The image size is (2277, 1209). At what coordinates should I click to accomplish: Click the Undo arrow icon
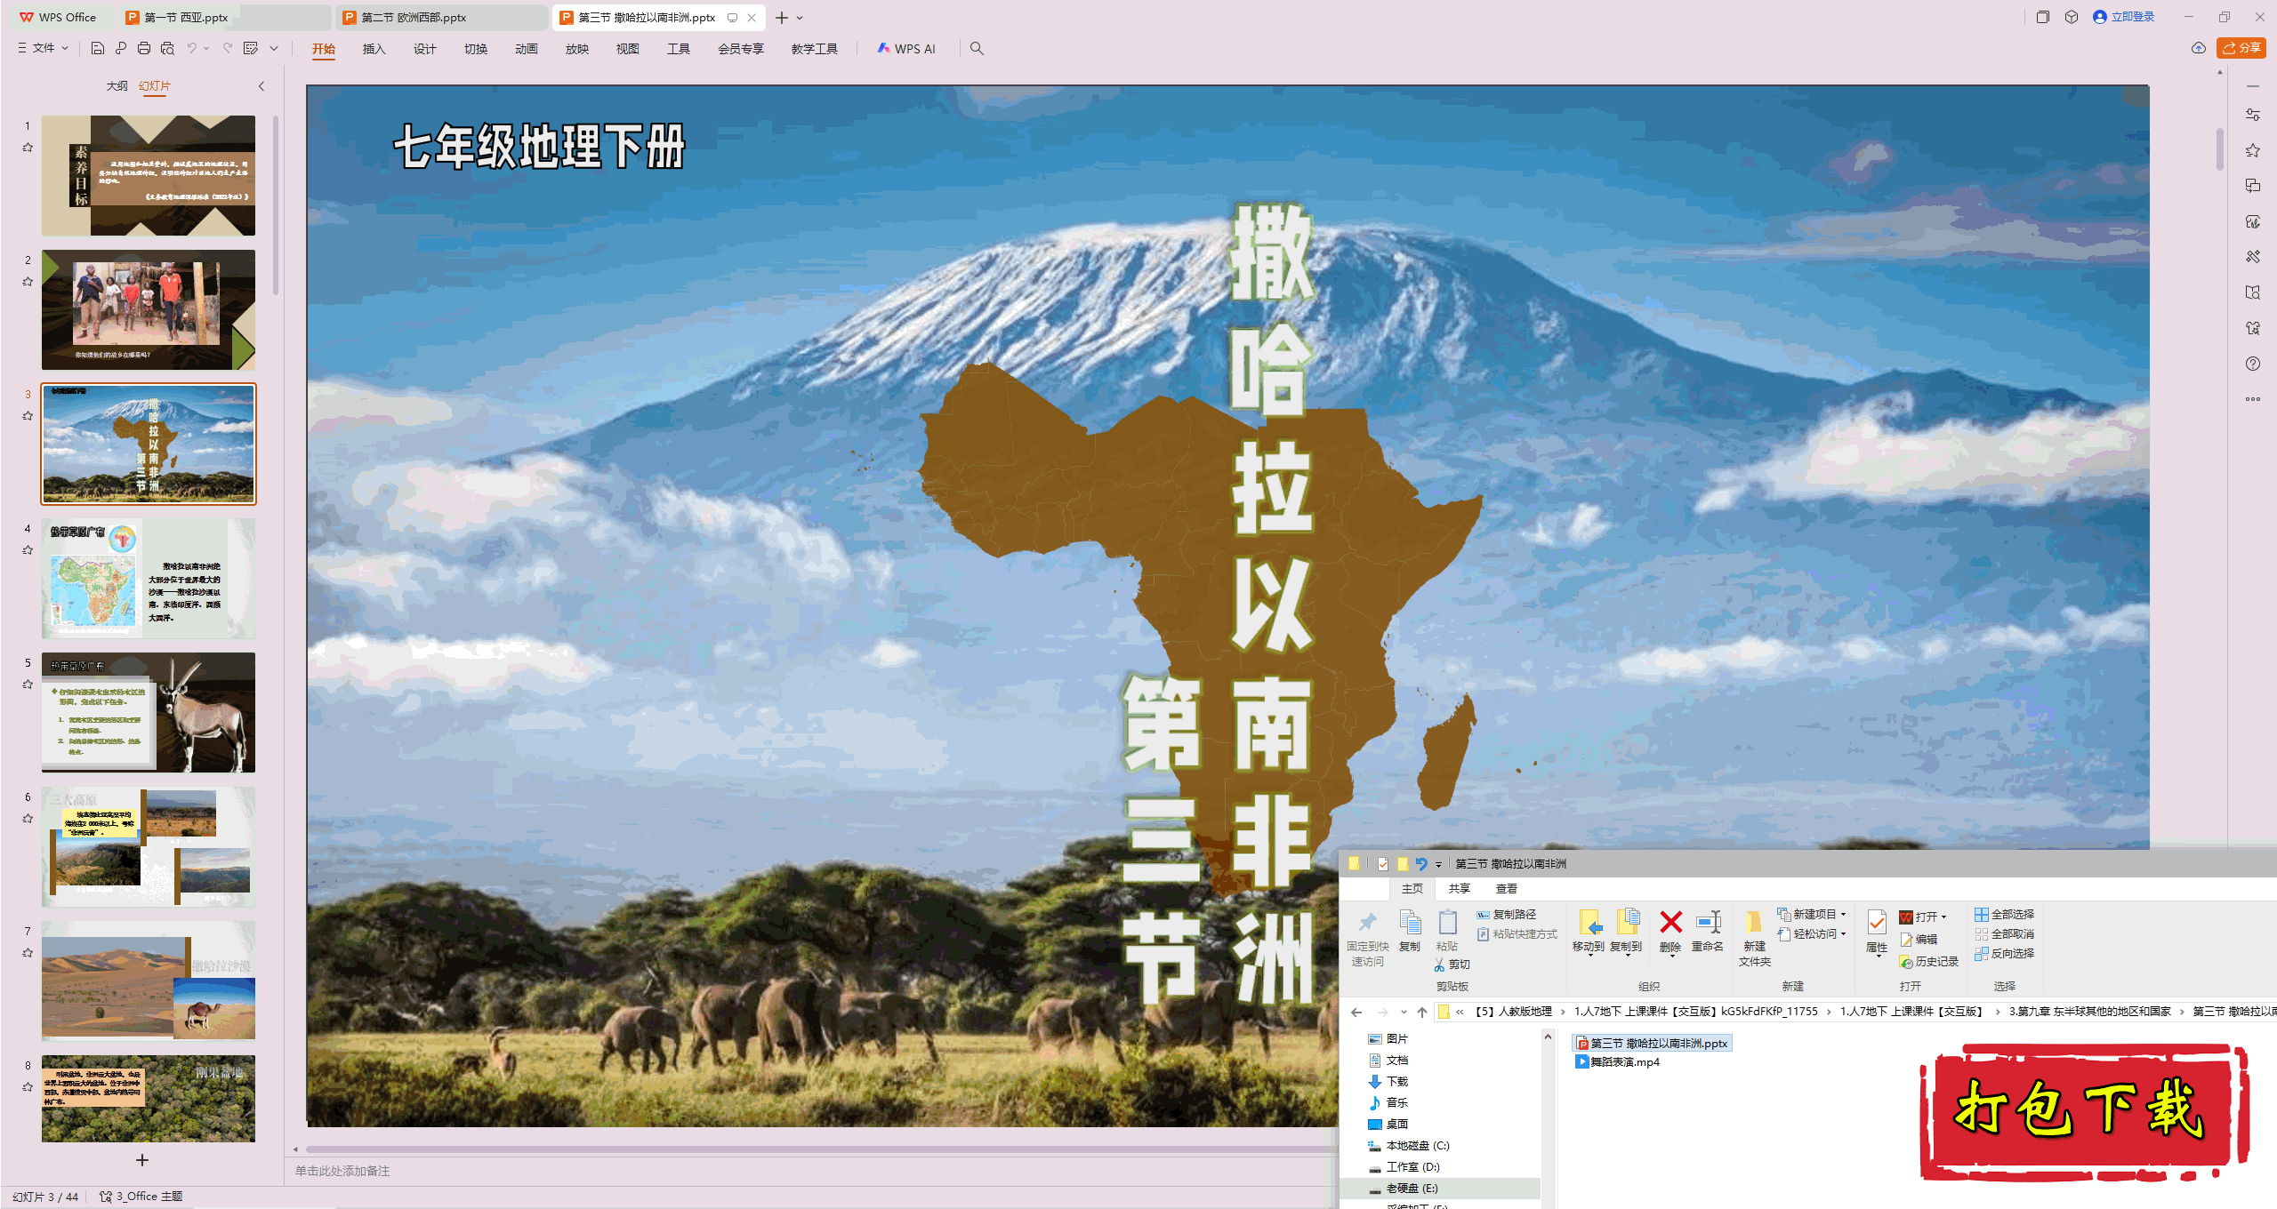[x=191, y=48]
